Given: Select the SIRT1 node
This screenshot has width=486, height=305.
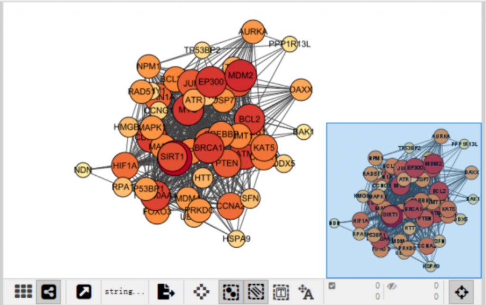Looking at the screenshot, I should point(172,156).
